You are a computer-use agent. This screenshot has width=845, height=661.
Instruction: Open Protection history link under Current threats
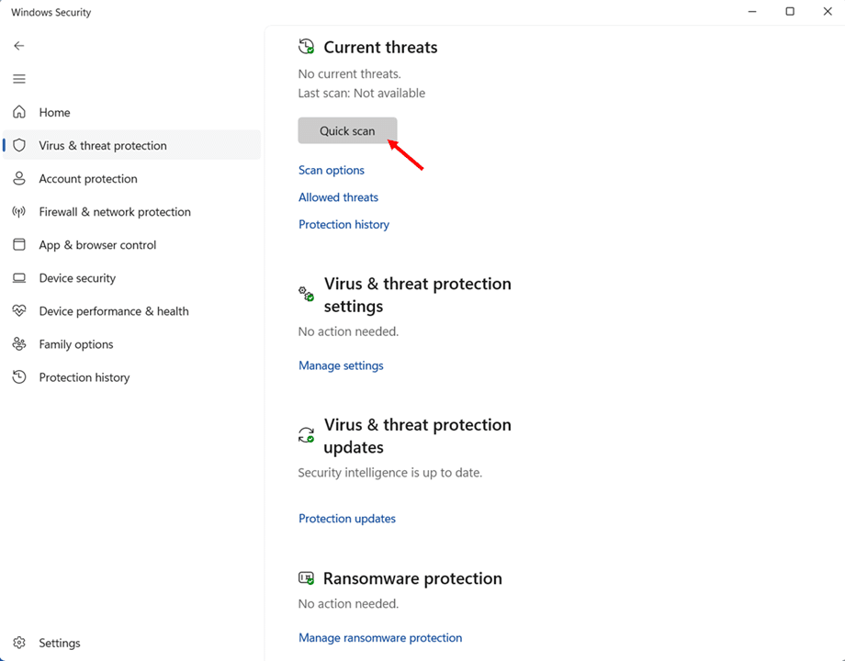[x=344, y=225]
